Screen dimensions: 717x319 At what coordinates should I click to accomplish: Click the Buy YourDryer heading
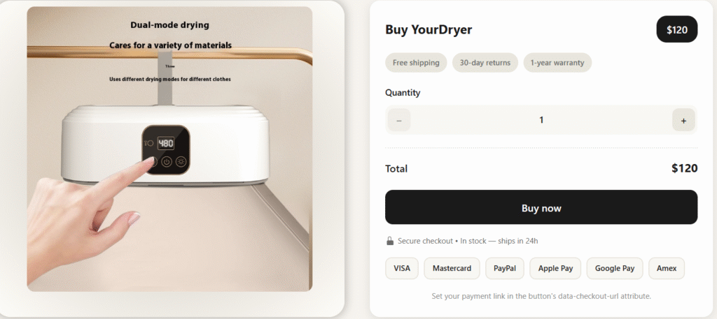coord(429,29)
